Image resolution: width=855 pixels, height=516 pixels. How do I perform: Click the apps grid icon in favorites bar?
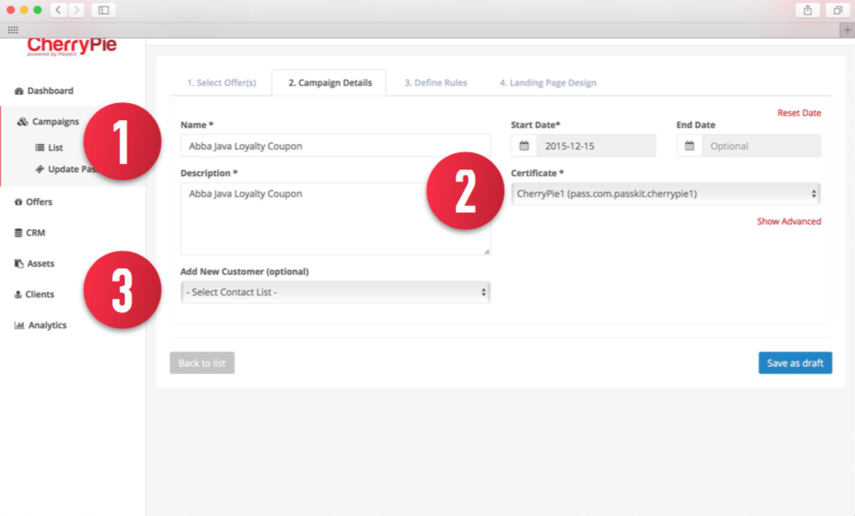12,30
